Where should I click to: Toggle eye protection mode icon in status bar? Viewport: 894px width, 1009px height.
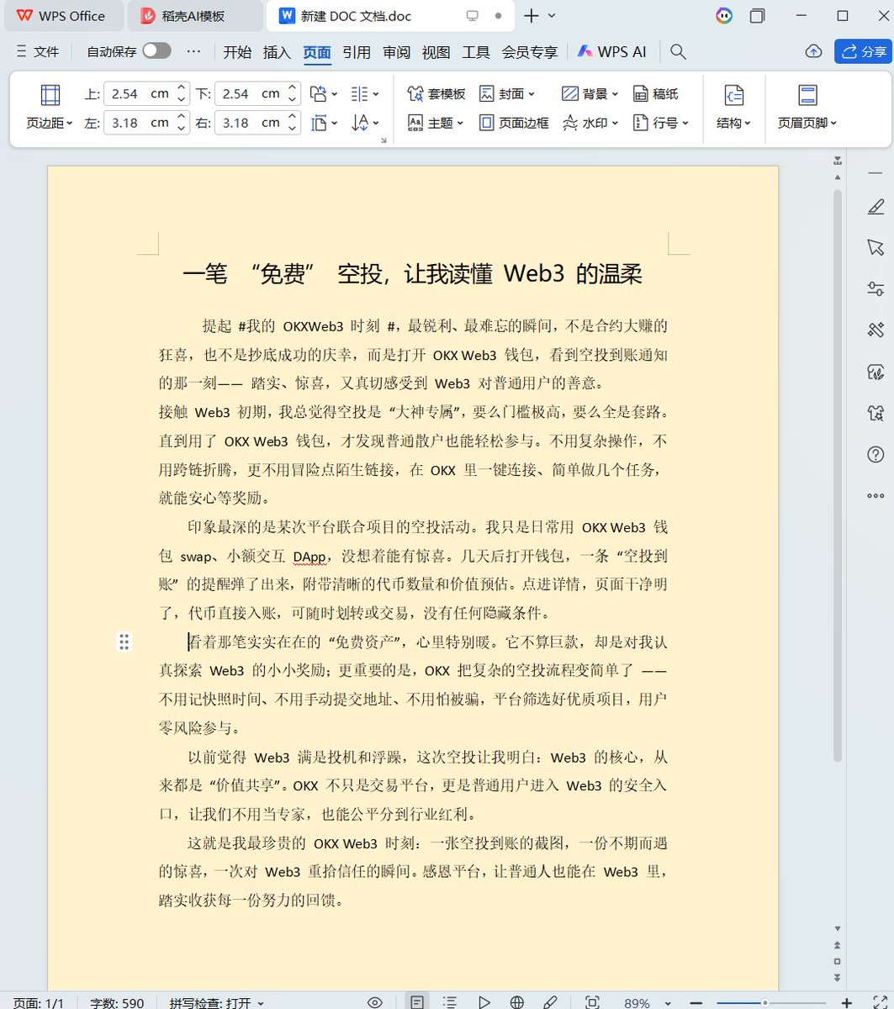point(375,1002)
